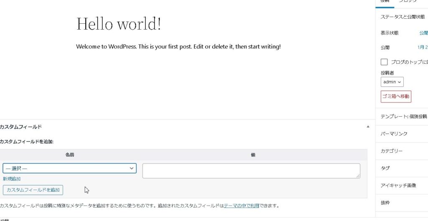Collapse the カスタムフィールド panel arrow

368,126
